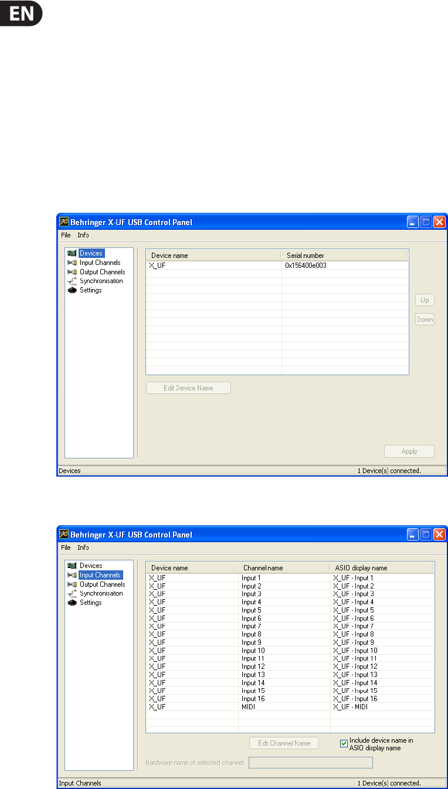This screenshot has width=448, height=789.
Task: Click X_UF - Input 7 ASIO display name
Action: (354, 627)
